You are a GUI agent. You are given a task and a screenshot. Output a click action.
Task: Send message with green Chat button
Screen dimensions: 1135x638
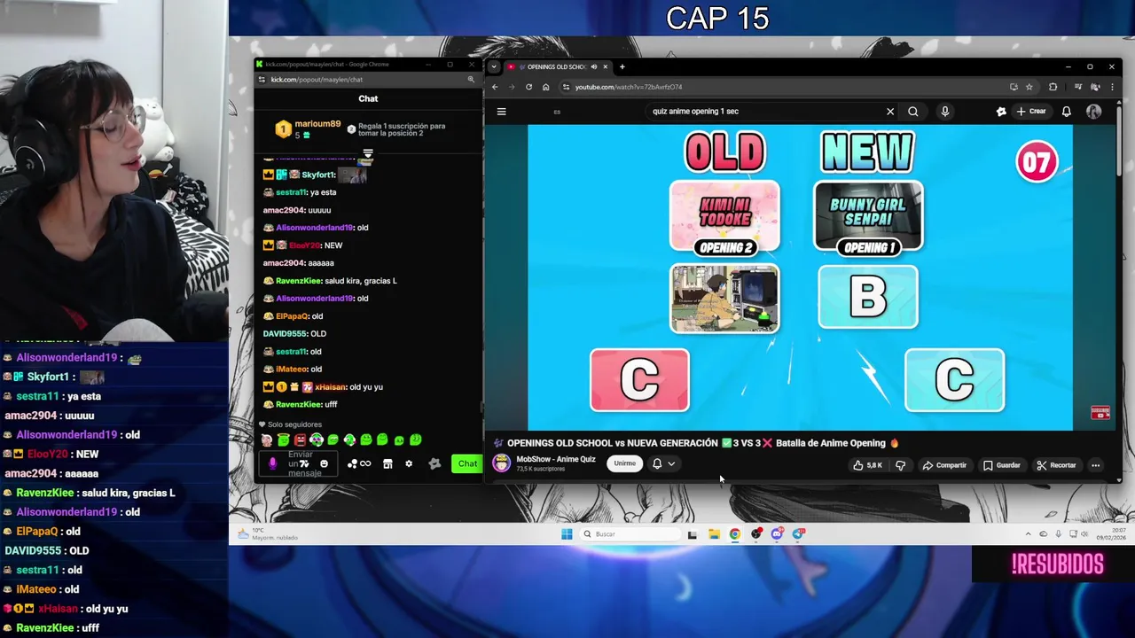click(x=467, y=463)
